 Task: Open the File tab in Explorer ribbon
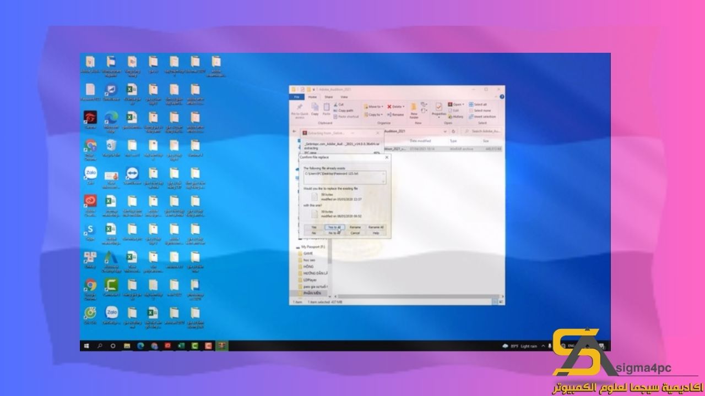pyautogui.click(x=297, y=97)
